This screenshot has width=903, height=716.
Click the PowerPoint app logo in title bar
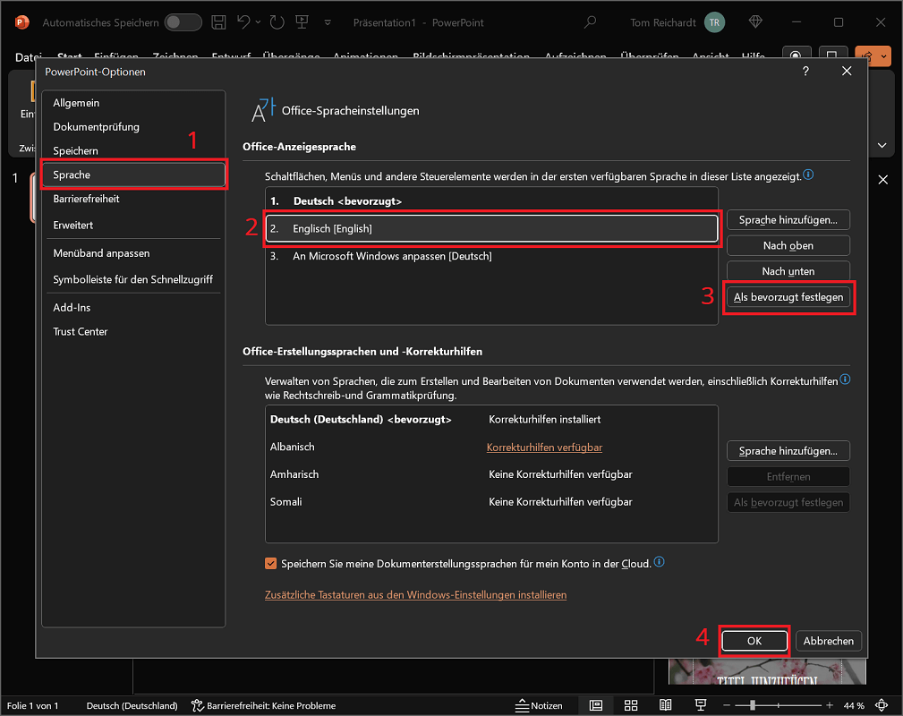21,22
